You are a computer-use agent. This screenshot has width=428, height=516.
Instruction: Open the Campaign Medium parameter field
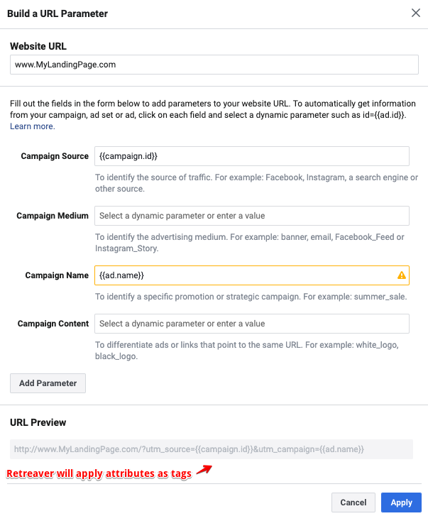252,216
